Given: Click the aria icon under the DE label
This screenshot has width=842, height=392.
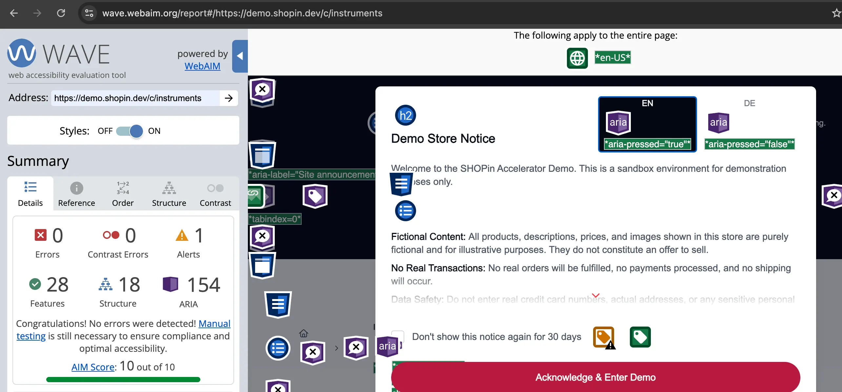Looking at the screenshot, I should pyautogui.click(x=718, y=123).
